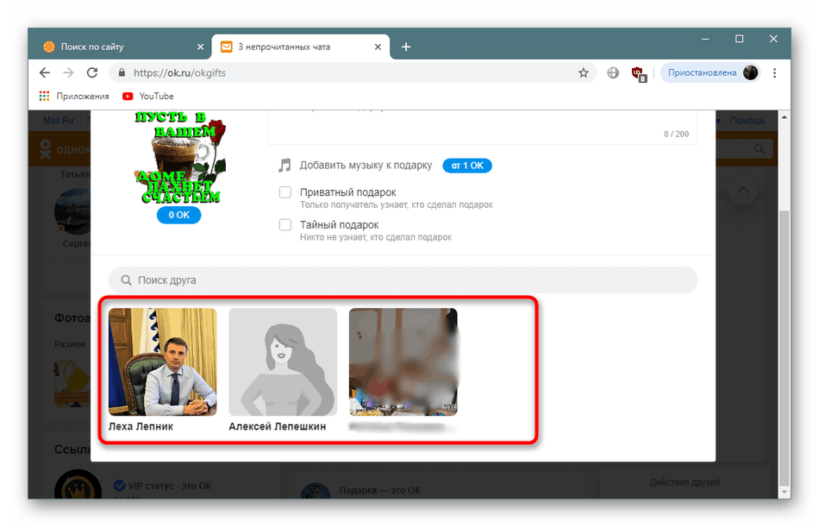Screen dimensions: 819x527
Task: Click the coffee cup gift image
Action: 179,158
